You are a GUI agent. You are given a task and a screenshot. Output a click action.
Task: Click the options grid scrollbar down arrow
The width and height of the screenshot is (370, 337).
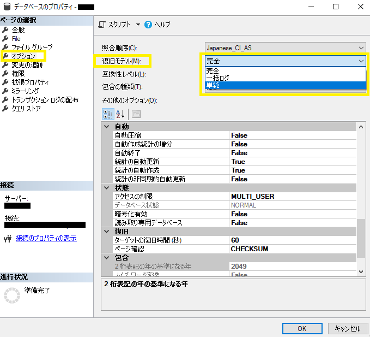pyautogui.click(x=361, y=271)
